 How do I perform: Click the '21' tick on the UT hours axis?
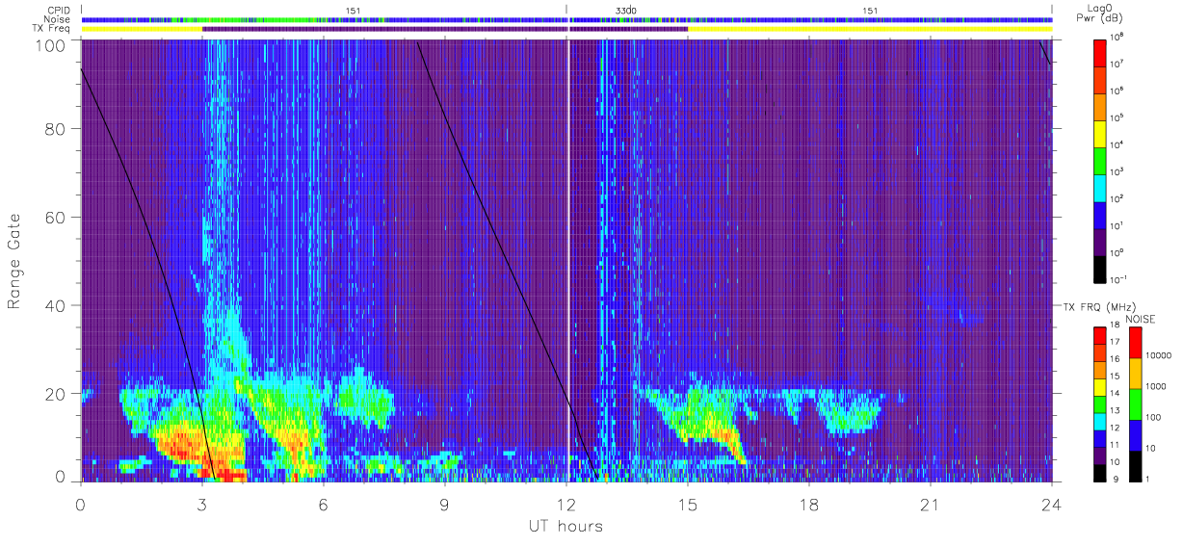pos(930,505)
